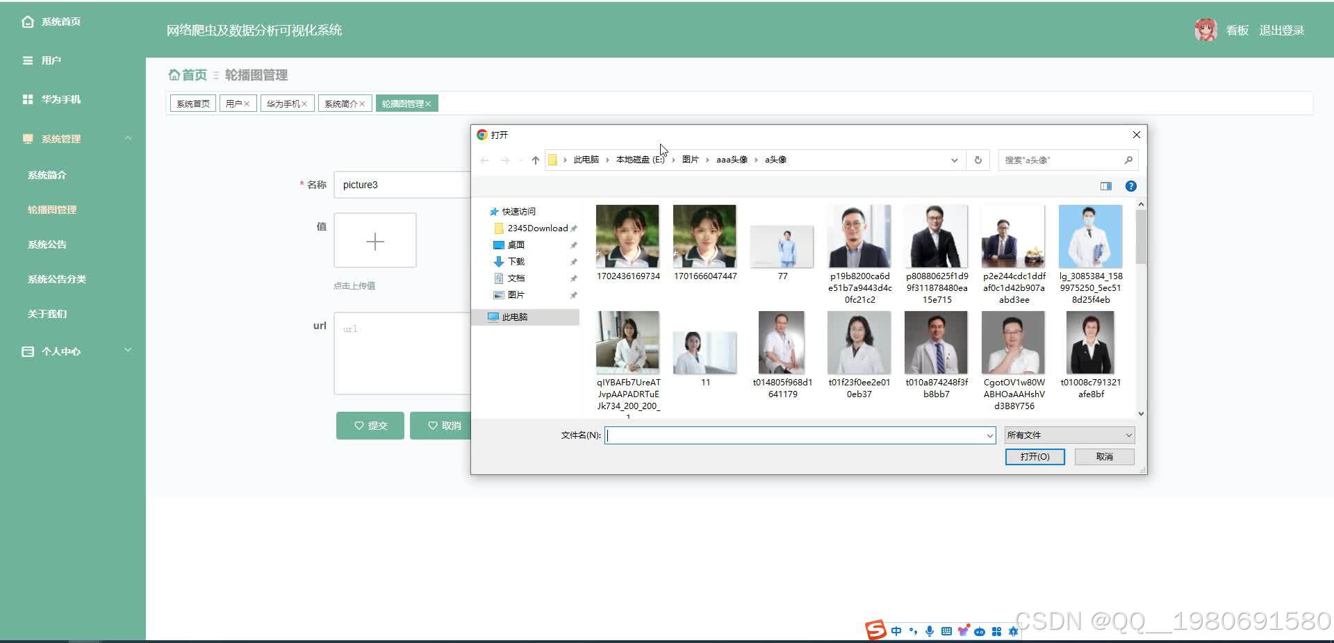The image size is (1334, 643).
Task: Expand the 图片 breadcrumb chevron in address bar
Action: click(x=708, y=160)
